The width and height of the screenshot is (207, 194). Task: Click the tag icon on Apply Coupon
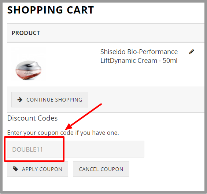[15, 169]
